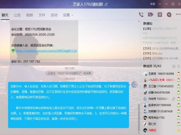
Task: Start a group voice call
Action: 141,15
